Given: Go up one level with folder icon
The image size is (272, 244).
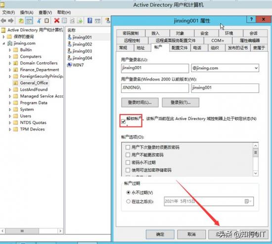Looking at the screenshot, I should click(21, 21).
